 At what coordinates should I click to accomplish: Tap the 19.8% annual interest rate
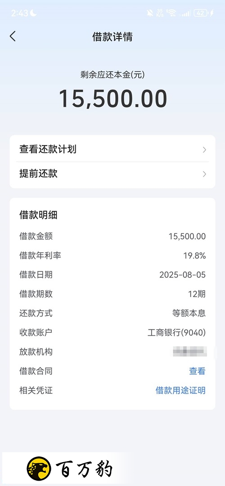tap(195, 256)
